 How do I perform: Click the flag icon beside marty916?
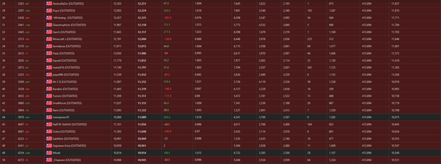tap(49, 67)
